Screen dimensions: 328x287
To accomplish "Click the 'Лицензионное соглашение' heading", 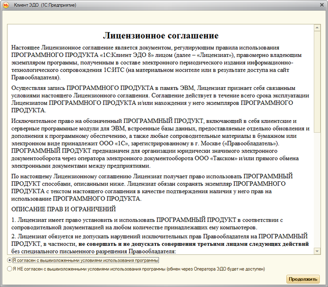I will (161, 35).
